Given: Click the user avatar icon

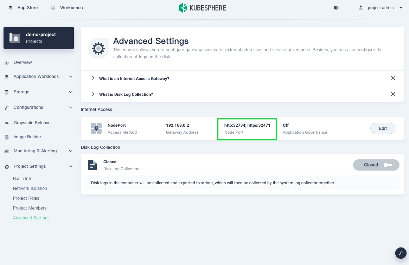Looking at the screenshot, I should (361, 8).
